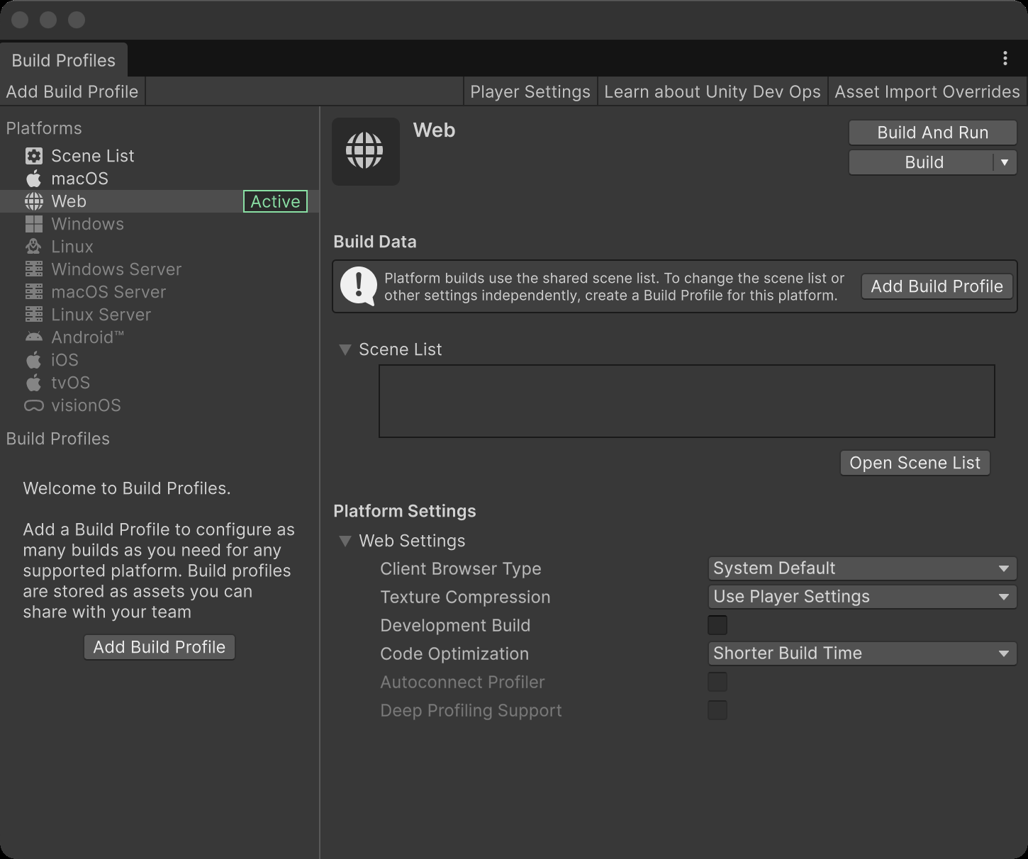Open the Client Browser Type dropdown
Screen dimensions: 1028x859
tap(862, 568)
